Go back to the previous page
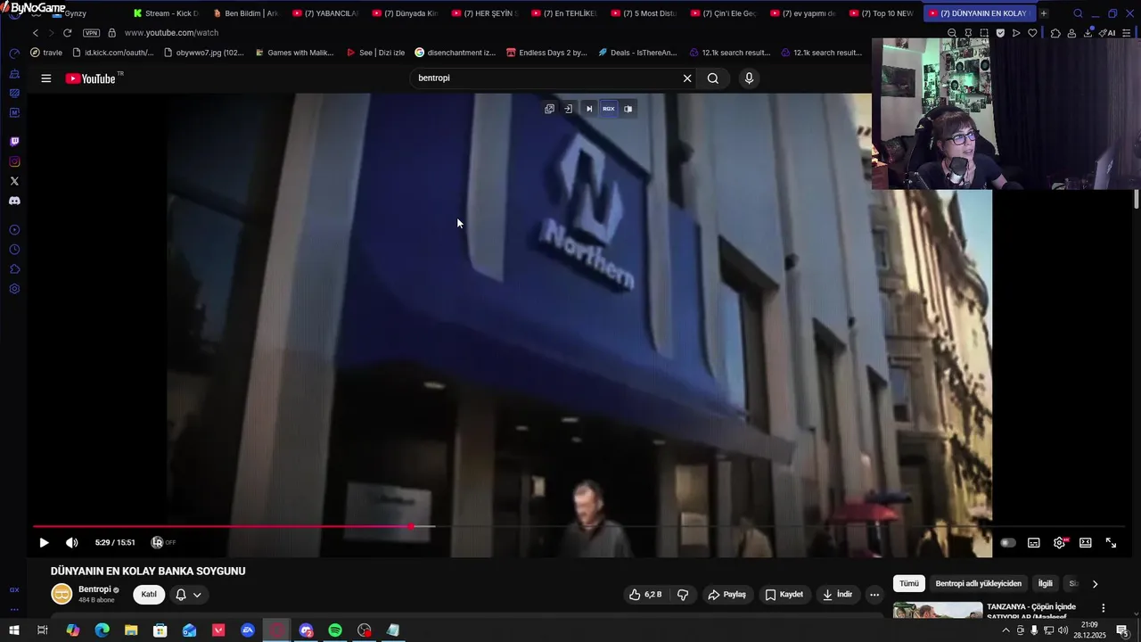 tap(36, 33)
